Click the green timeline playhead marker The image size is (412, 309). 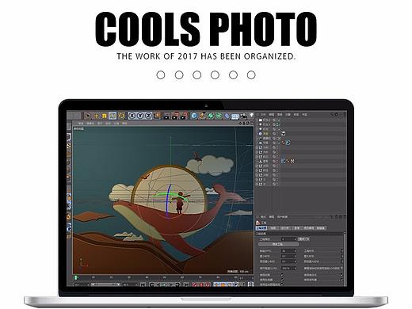pos(76,277)
